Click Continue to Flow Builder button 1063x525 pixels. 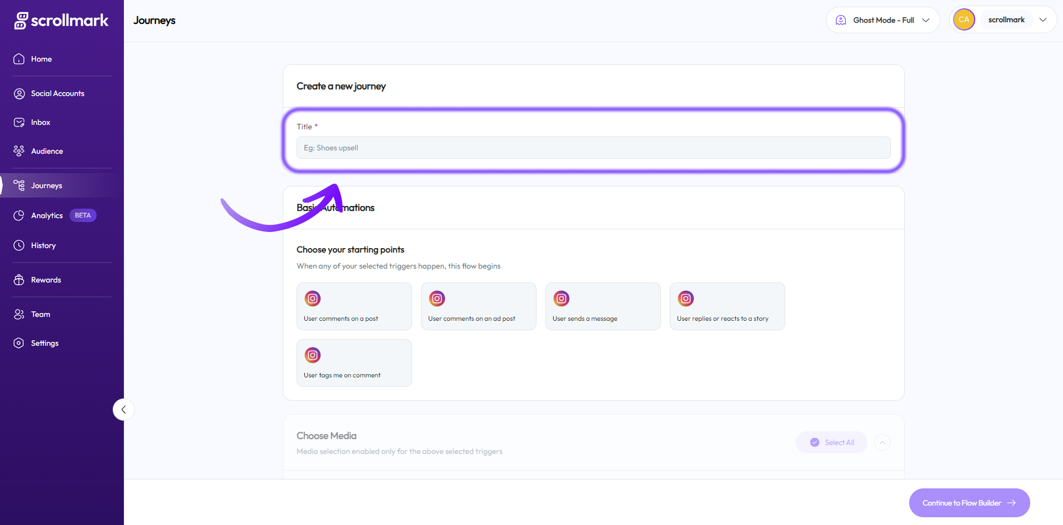969,503
